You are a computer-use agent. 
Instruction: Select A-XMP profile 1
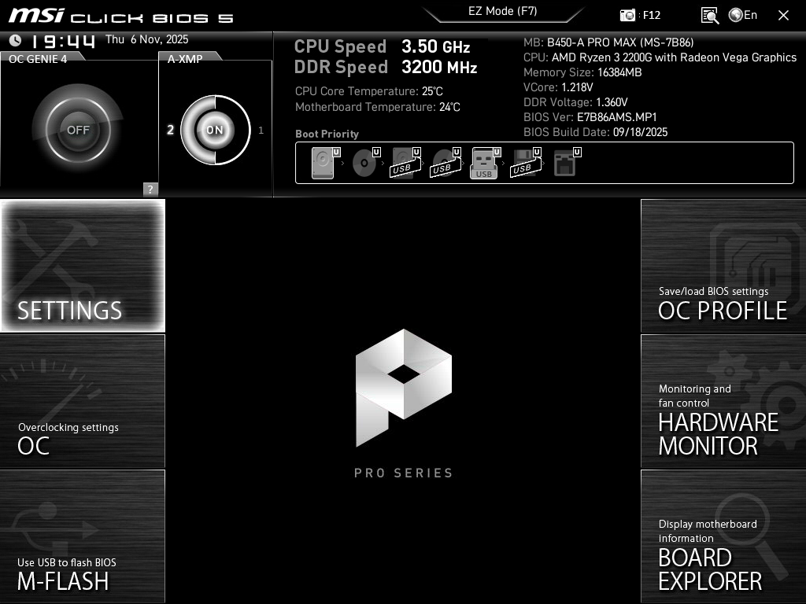(261, 131)
